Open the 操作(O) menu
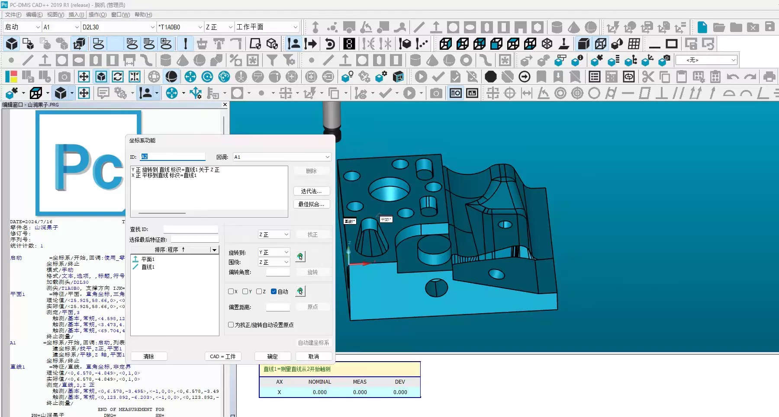 point(97,15)
